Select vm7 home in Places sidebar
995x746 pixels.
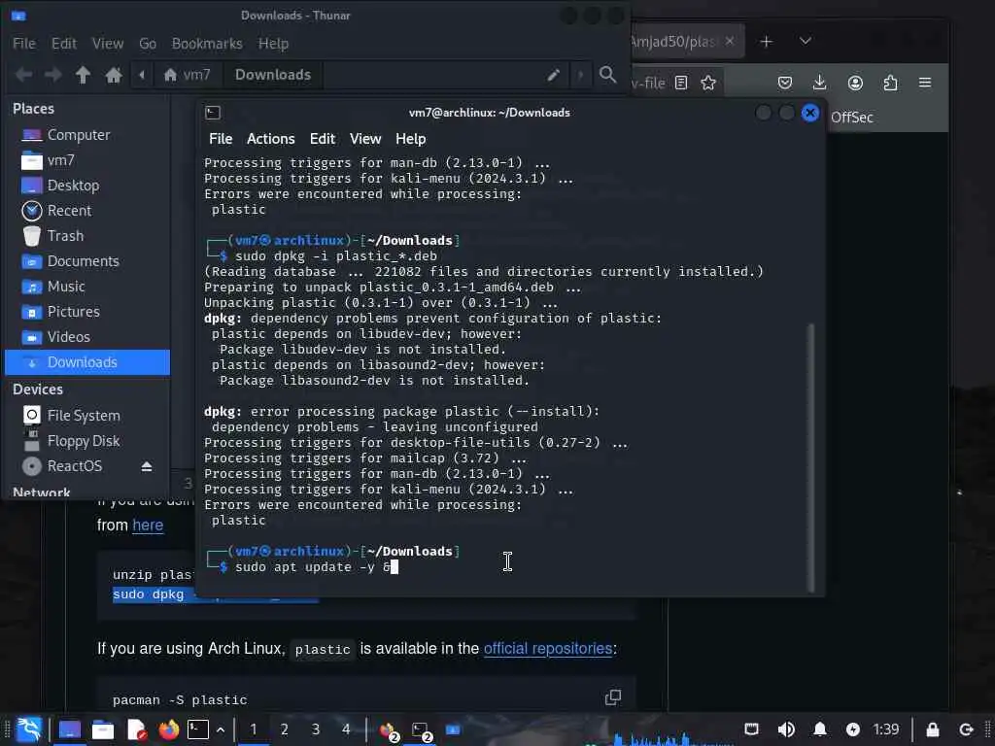pyautogui.click(x=87, y=160)
